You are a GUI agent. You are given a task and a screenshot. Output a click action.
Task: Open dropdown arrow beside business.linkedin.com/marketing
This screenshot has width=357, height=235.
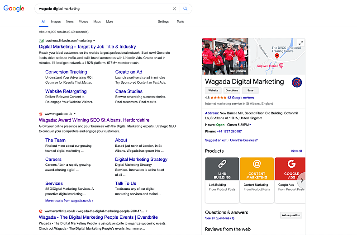[94, 41]
